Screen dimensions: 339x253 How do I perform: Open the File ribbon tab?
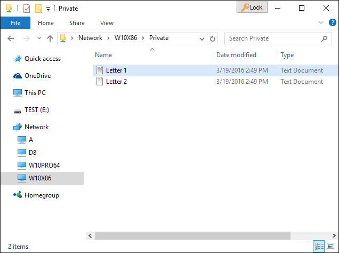[15, 23]
